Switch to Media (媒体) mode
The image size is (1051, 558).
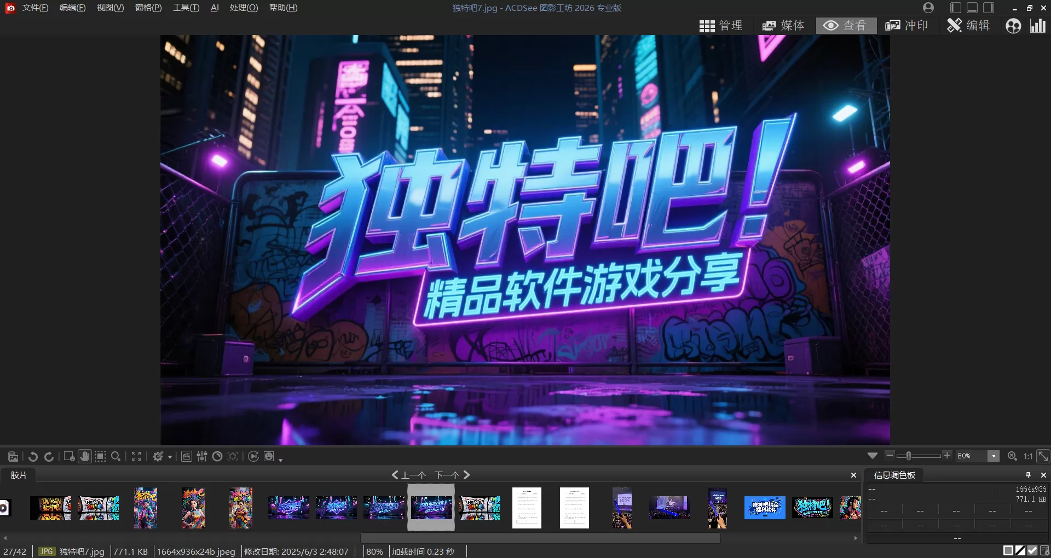783,26
